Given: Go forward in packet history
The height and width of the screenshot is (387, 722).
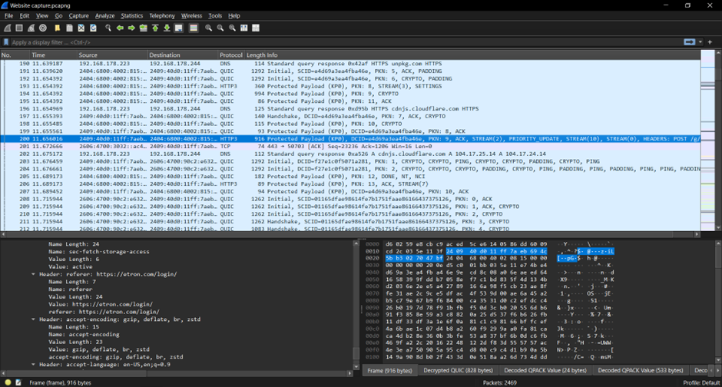Looking at the screenshot, I should pos(131,28).
